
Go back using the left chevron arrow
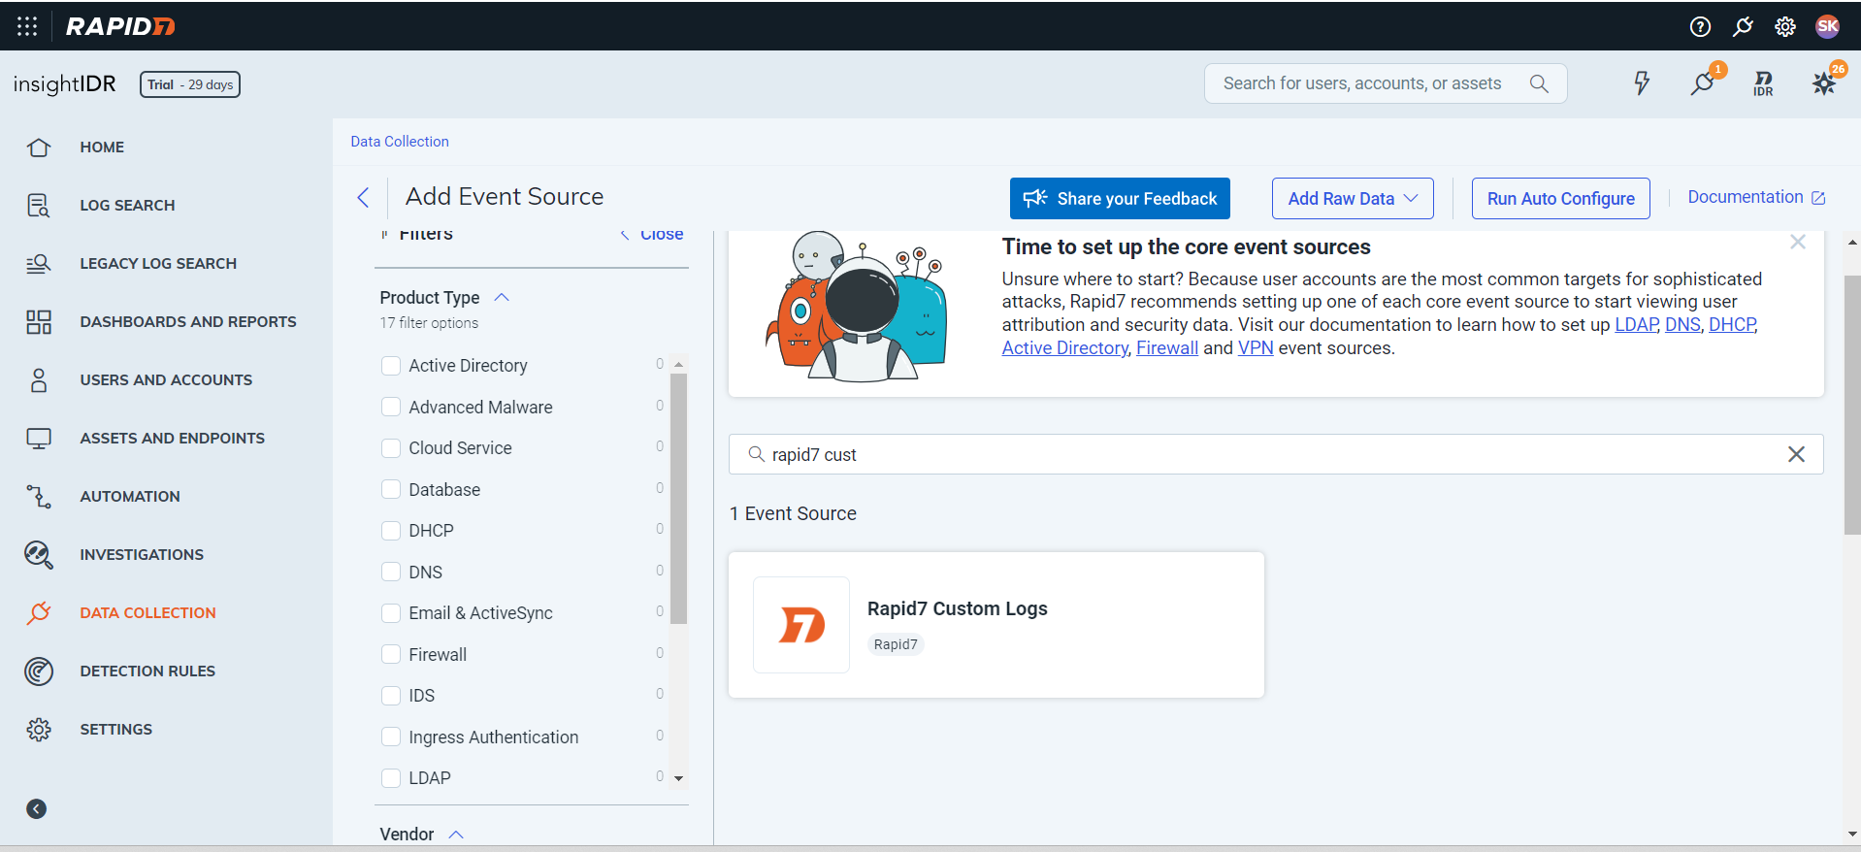[363, 198]
